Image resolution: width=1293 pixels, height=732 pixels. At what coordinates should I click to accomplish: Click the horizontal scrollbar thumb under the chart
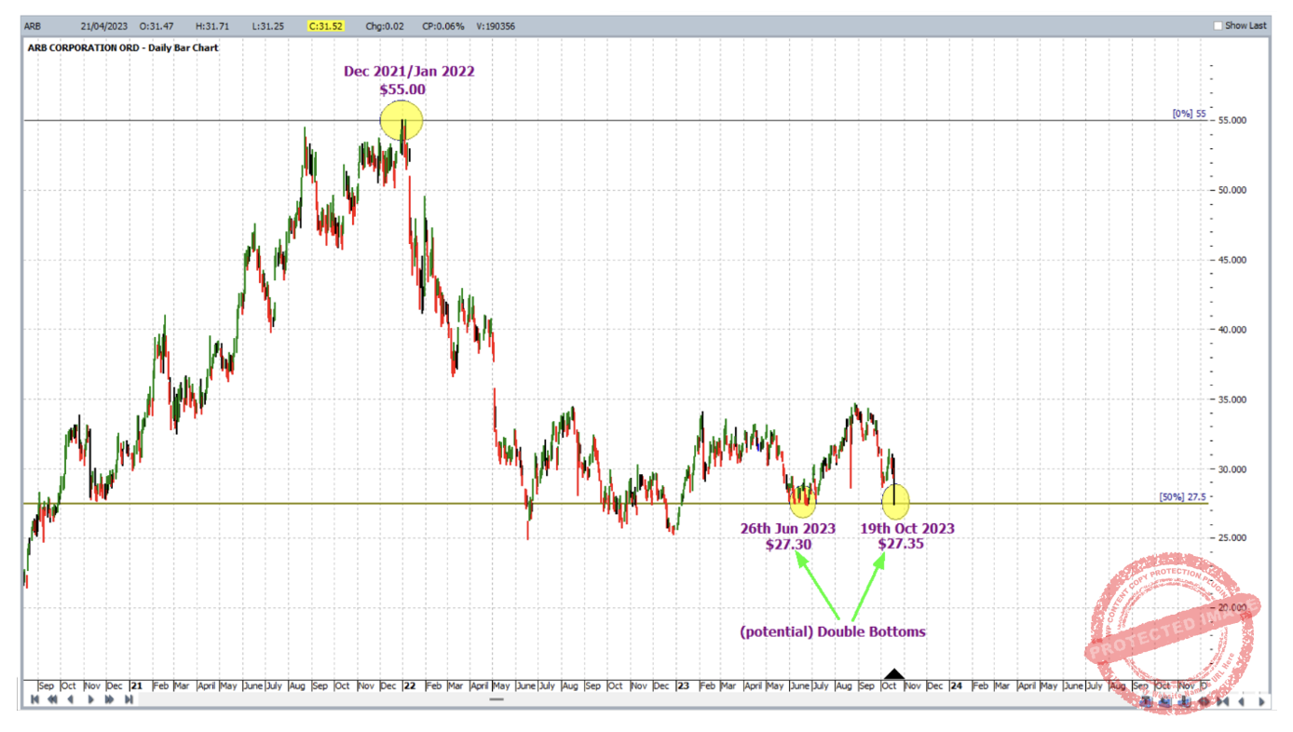click(497, 698)
